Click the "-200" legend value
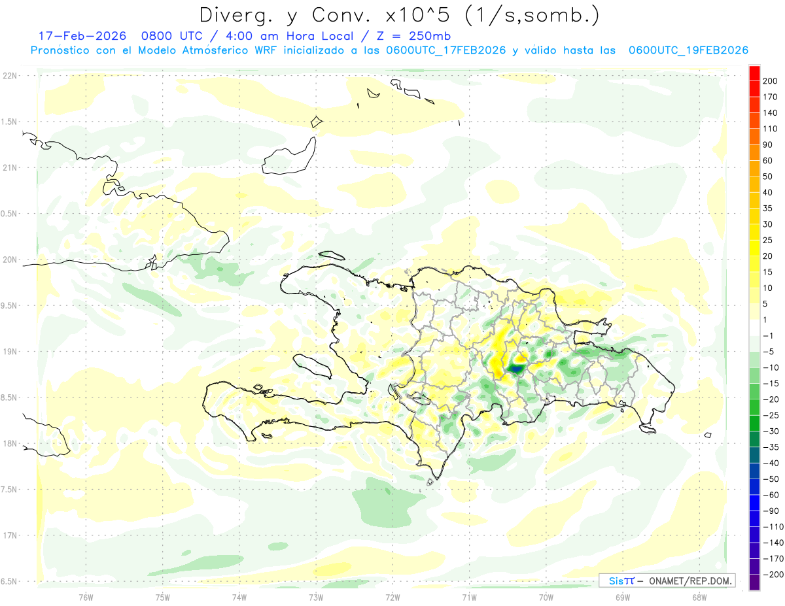The height and width of the screenshot is (606, 785). tap(773, 575)
